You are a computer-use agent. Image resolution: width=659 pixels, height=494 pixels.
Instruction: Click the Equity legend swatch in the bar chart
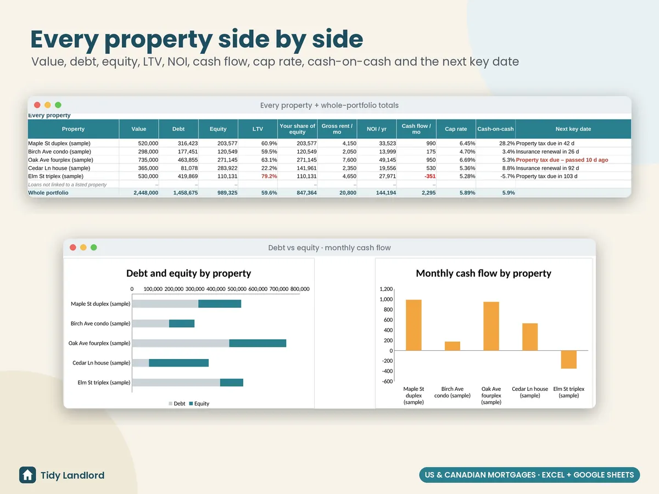click(x=191, y=403)
